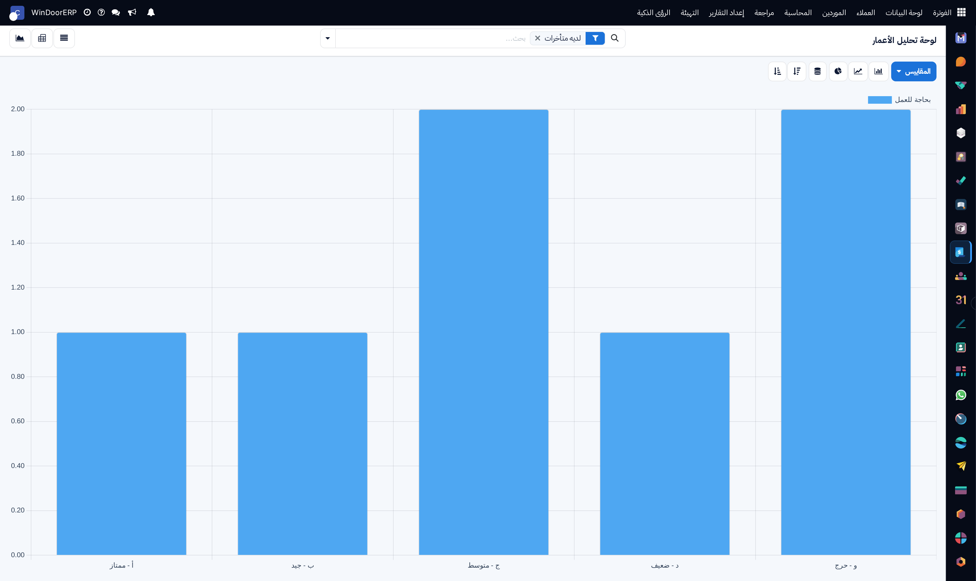Open the M logo app at sidebar top
The image size is (976, 581).
pos(961,38)
